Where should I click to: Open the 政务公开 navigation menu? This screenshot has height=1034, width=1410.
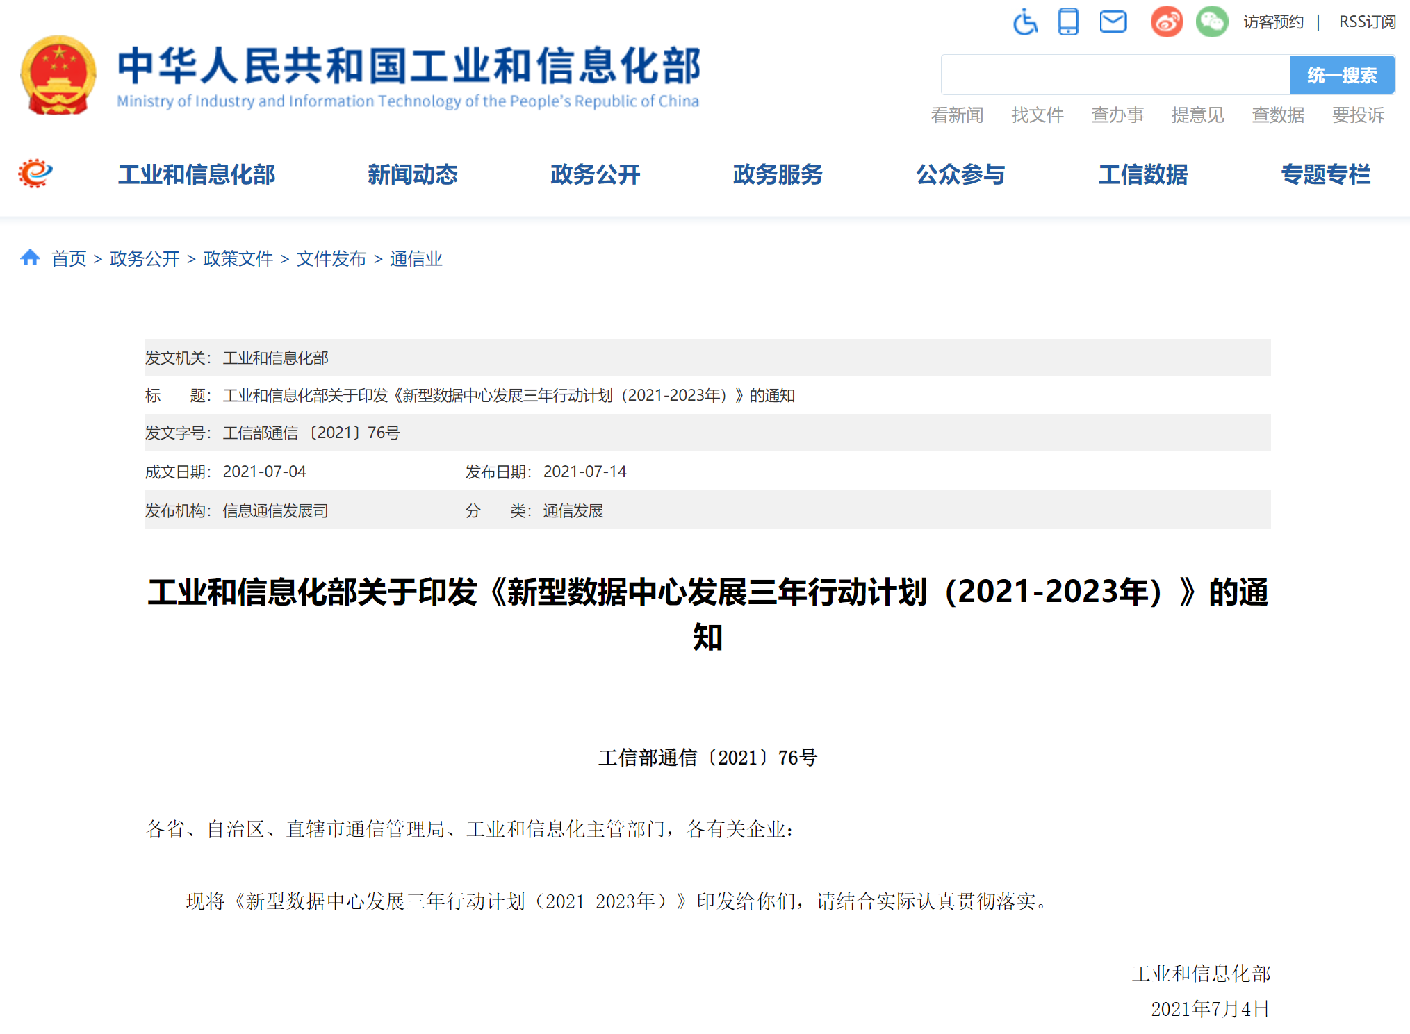coord(595,174)
